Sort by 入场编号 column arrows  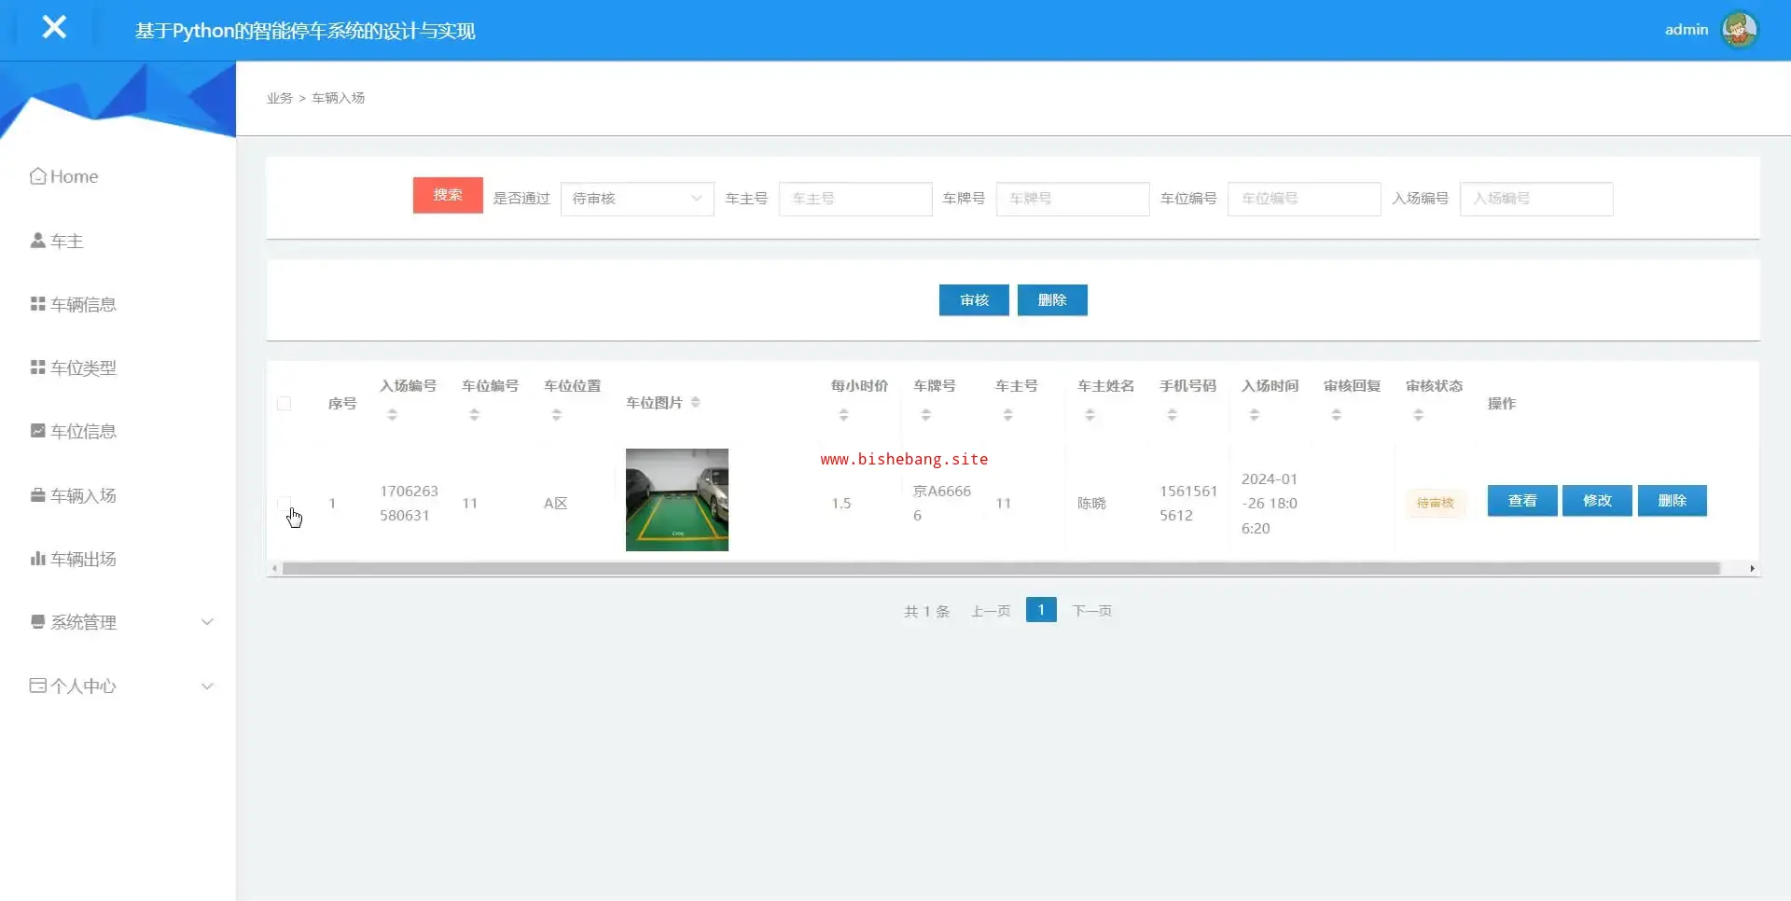pos(392,415)
